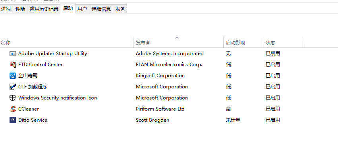Click Microsoft Corporation in Windows Security row
Screen dimensions: 338x151
click(162, 98)
